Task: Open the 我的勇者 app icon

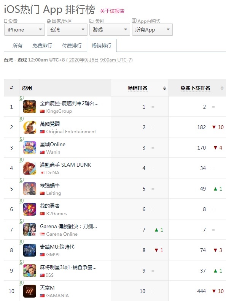Action: [x=30, y=209]
